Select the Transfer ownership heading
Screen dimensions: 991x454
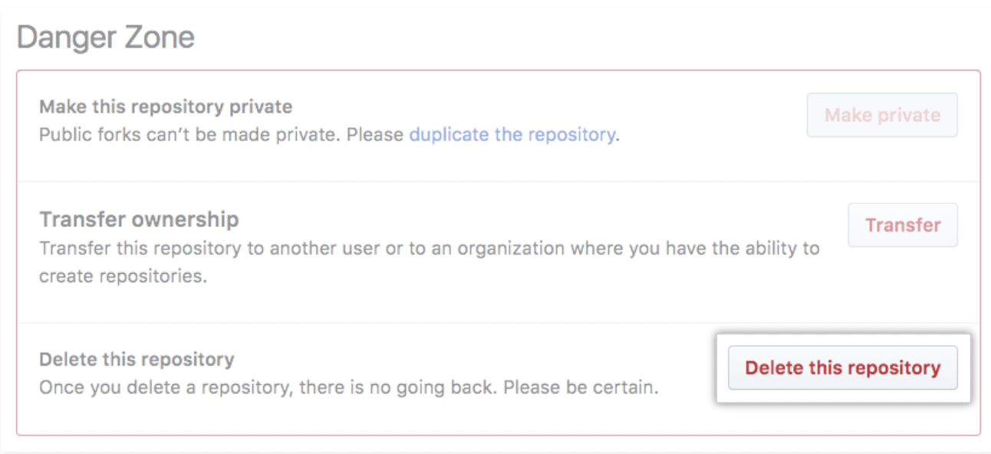coord(139,219)
